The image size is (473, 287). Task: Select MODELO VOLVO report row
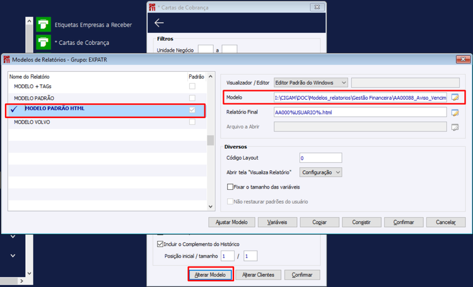pyautogui.click(x=107, y=122)
